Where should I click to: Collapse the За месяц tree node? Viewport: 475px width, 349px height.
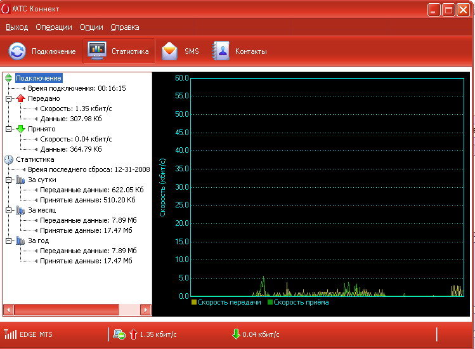tap(8, 210)
